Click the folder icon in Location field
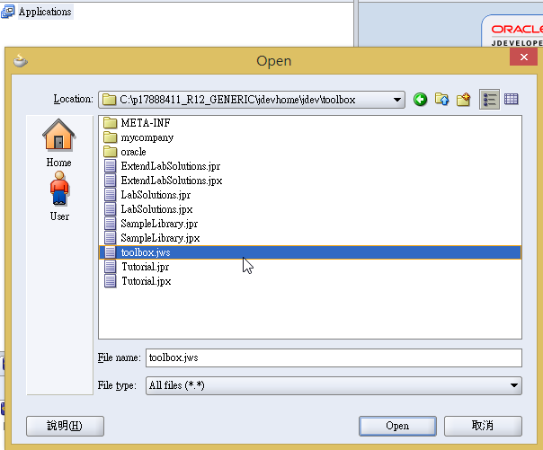543x450 pixels. (x=109, y=100)
